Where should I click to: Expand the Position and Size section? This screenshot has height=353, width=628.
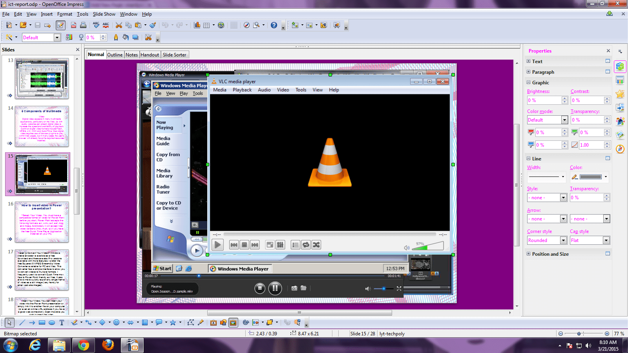pos(529,254)
